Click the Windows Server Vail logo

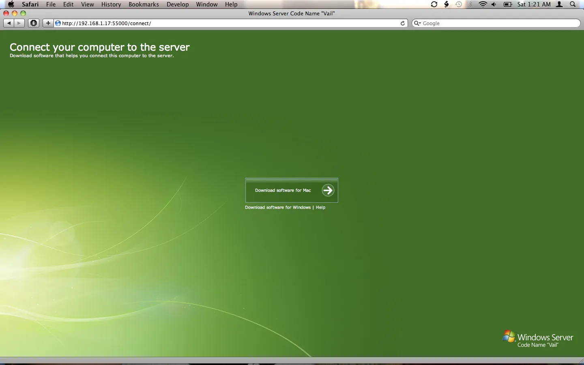pos(538,339)
